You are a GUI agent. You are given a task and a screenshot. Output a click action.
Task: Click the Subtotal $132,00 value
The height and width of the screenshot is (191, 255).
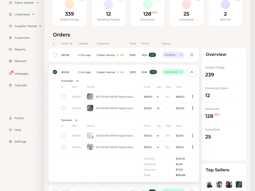pos(180,159)
